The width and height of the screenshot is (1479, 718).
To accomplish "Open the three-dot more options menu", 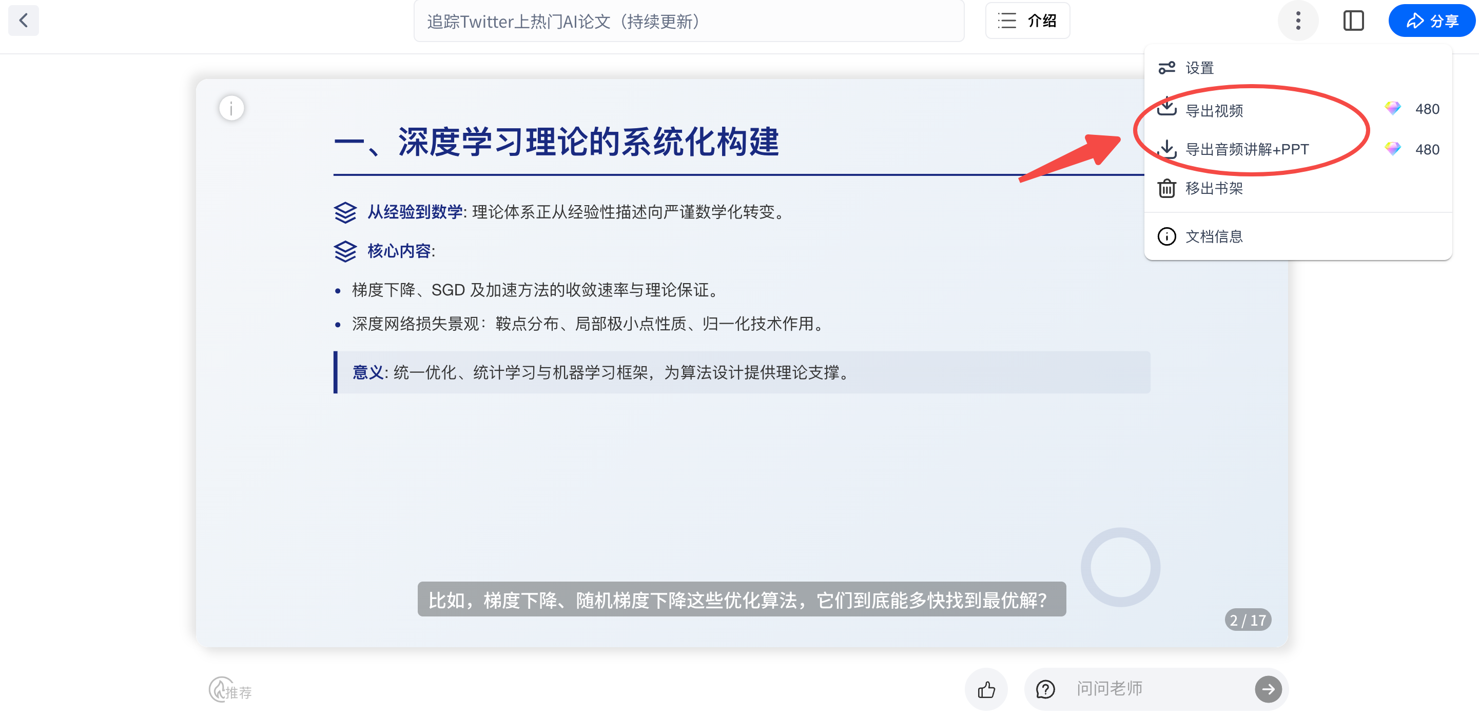I will [x=1297, y=21].
